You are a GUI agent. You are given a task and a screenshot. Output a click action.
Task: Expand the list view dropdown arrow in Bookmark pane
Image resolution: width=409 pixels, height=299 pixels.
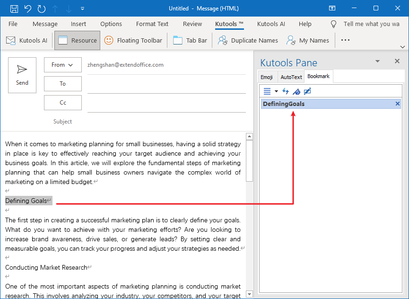pos(276,91)
